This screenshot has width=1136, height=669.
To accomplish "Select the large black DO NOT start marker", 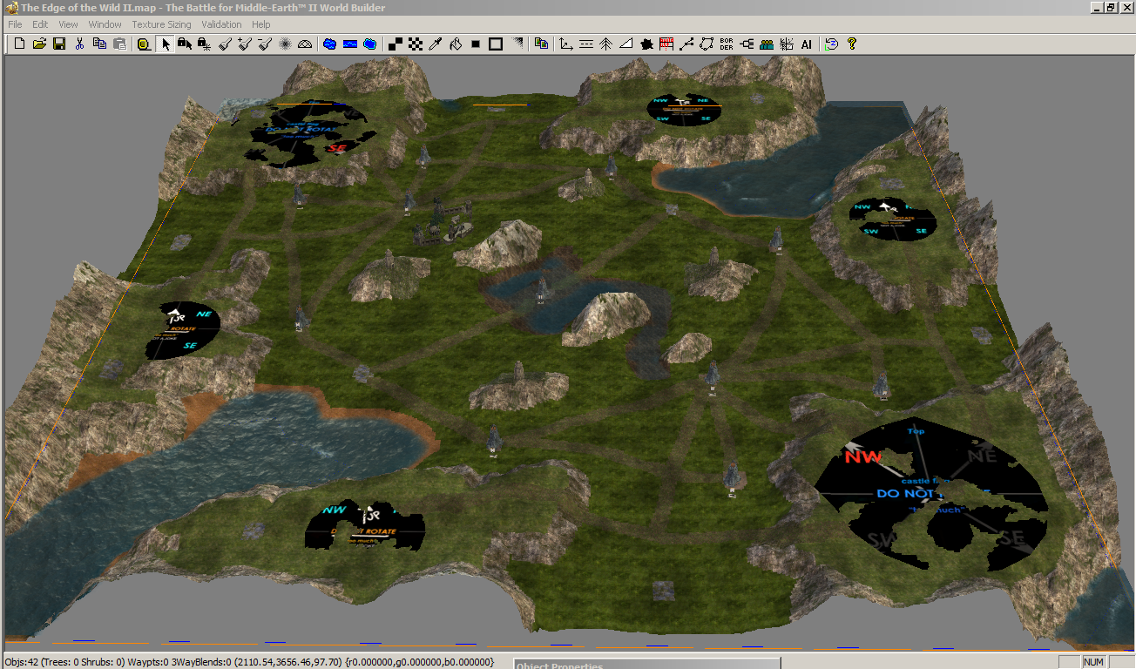I will (x=932, y=494).
